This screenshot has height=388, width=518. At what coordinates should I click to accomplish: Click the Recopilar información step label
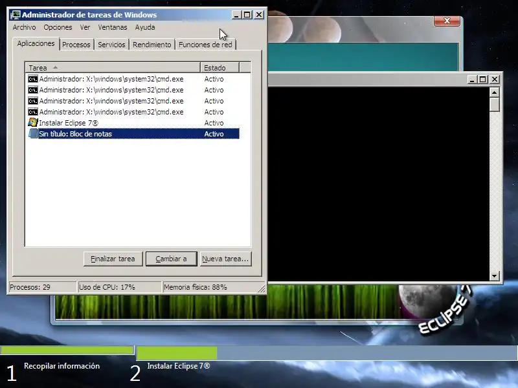(62, 366)
